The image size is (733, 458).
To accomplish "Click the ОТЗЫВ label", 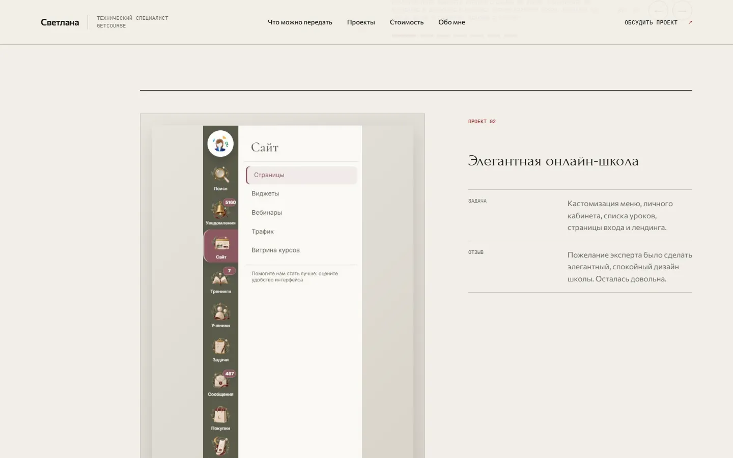I will (x=476, y=252).
